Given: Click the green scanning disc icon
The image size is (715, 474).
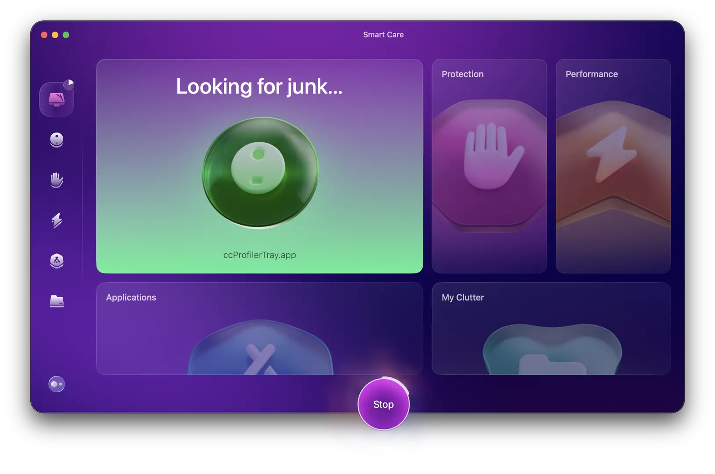Looking at the screenshot, I should pos(260,172).
